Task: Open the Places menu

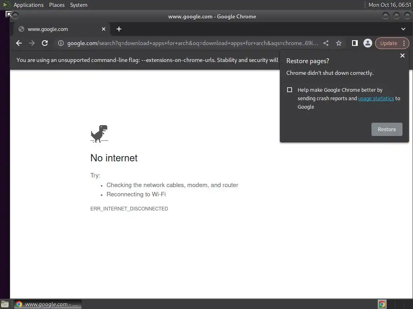Action: pos(57,5)
